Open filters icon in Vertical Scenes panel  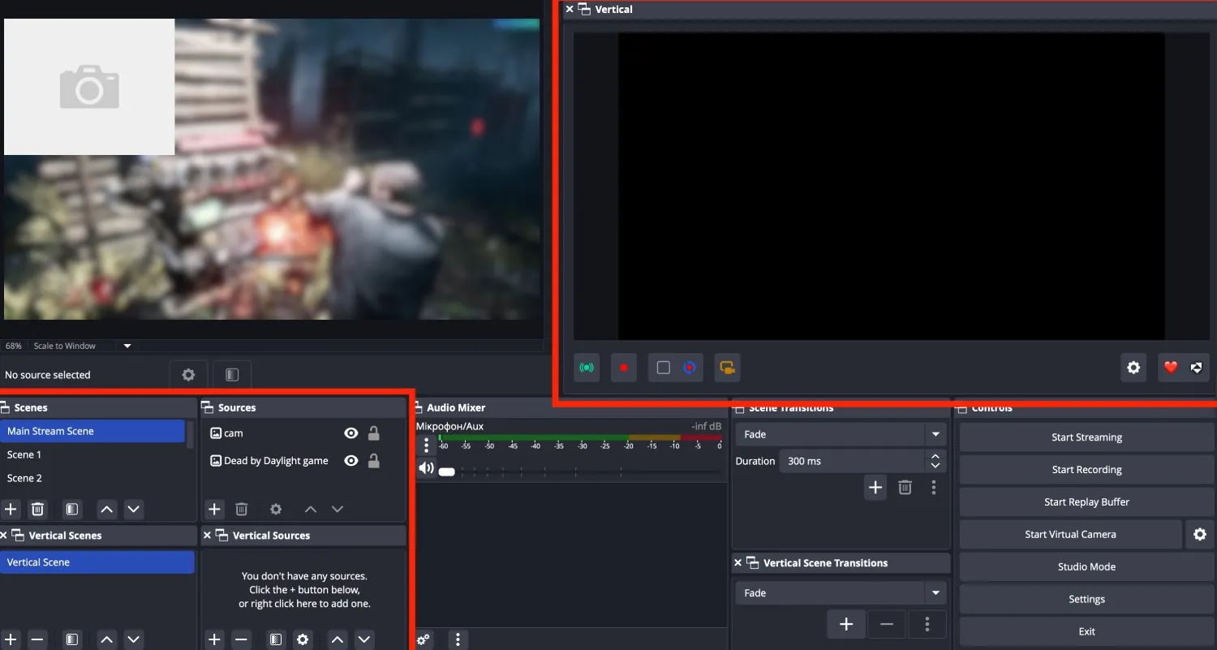[72, 639]
